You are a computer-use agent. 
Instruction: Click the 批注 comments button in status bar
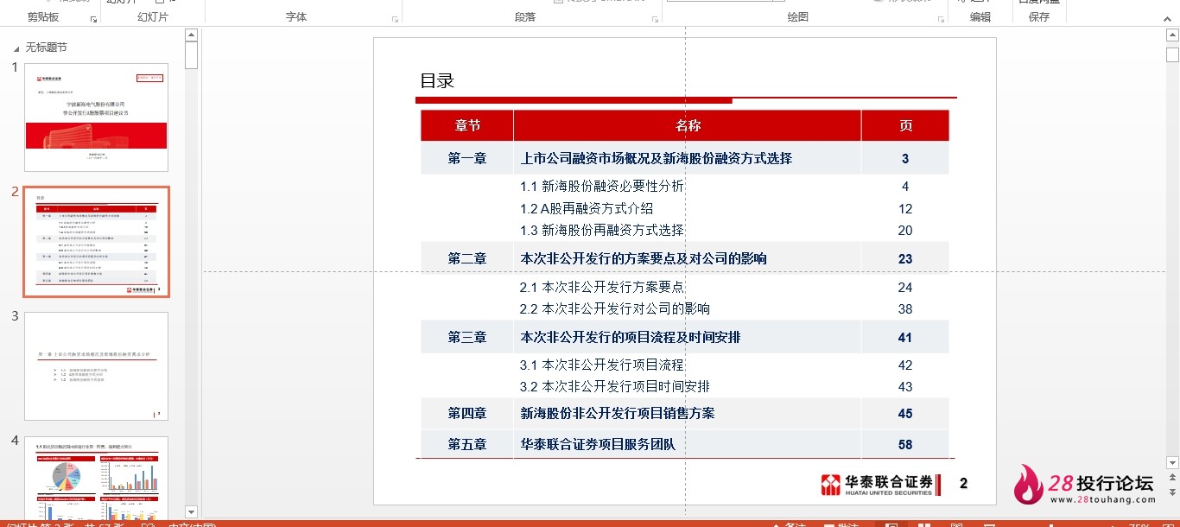click(x=841, y=525)
